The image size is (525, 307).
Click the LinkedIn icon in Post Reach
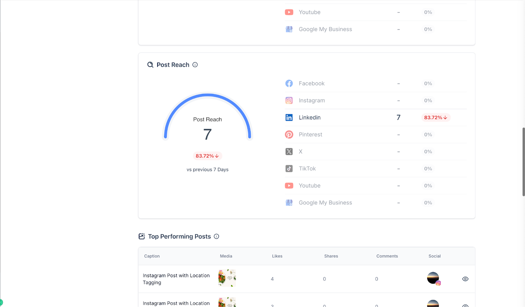pyautogui.click(x=289, y=118)
